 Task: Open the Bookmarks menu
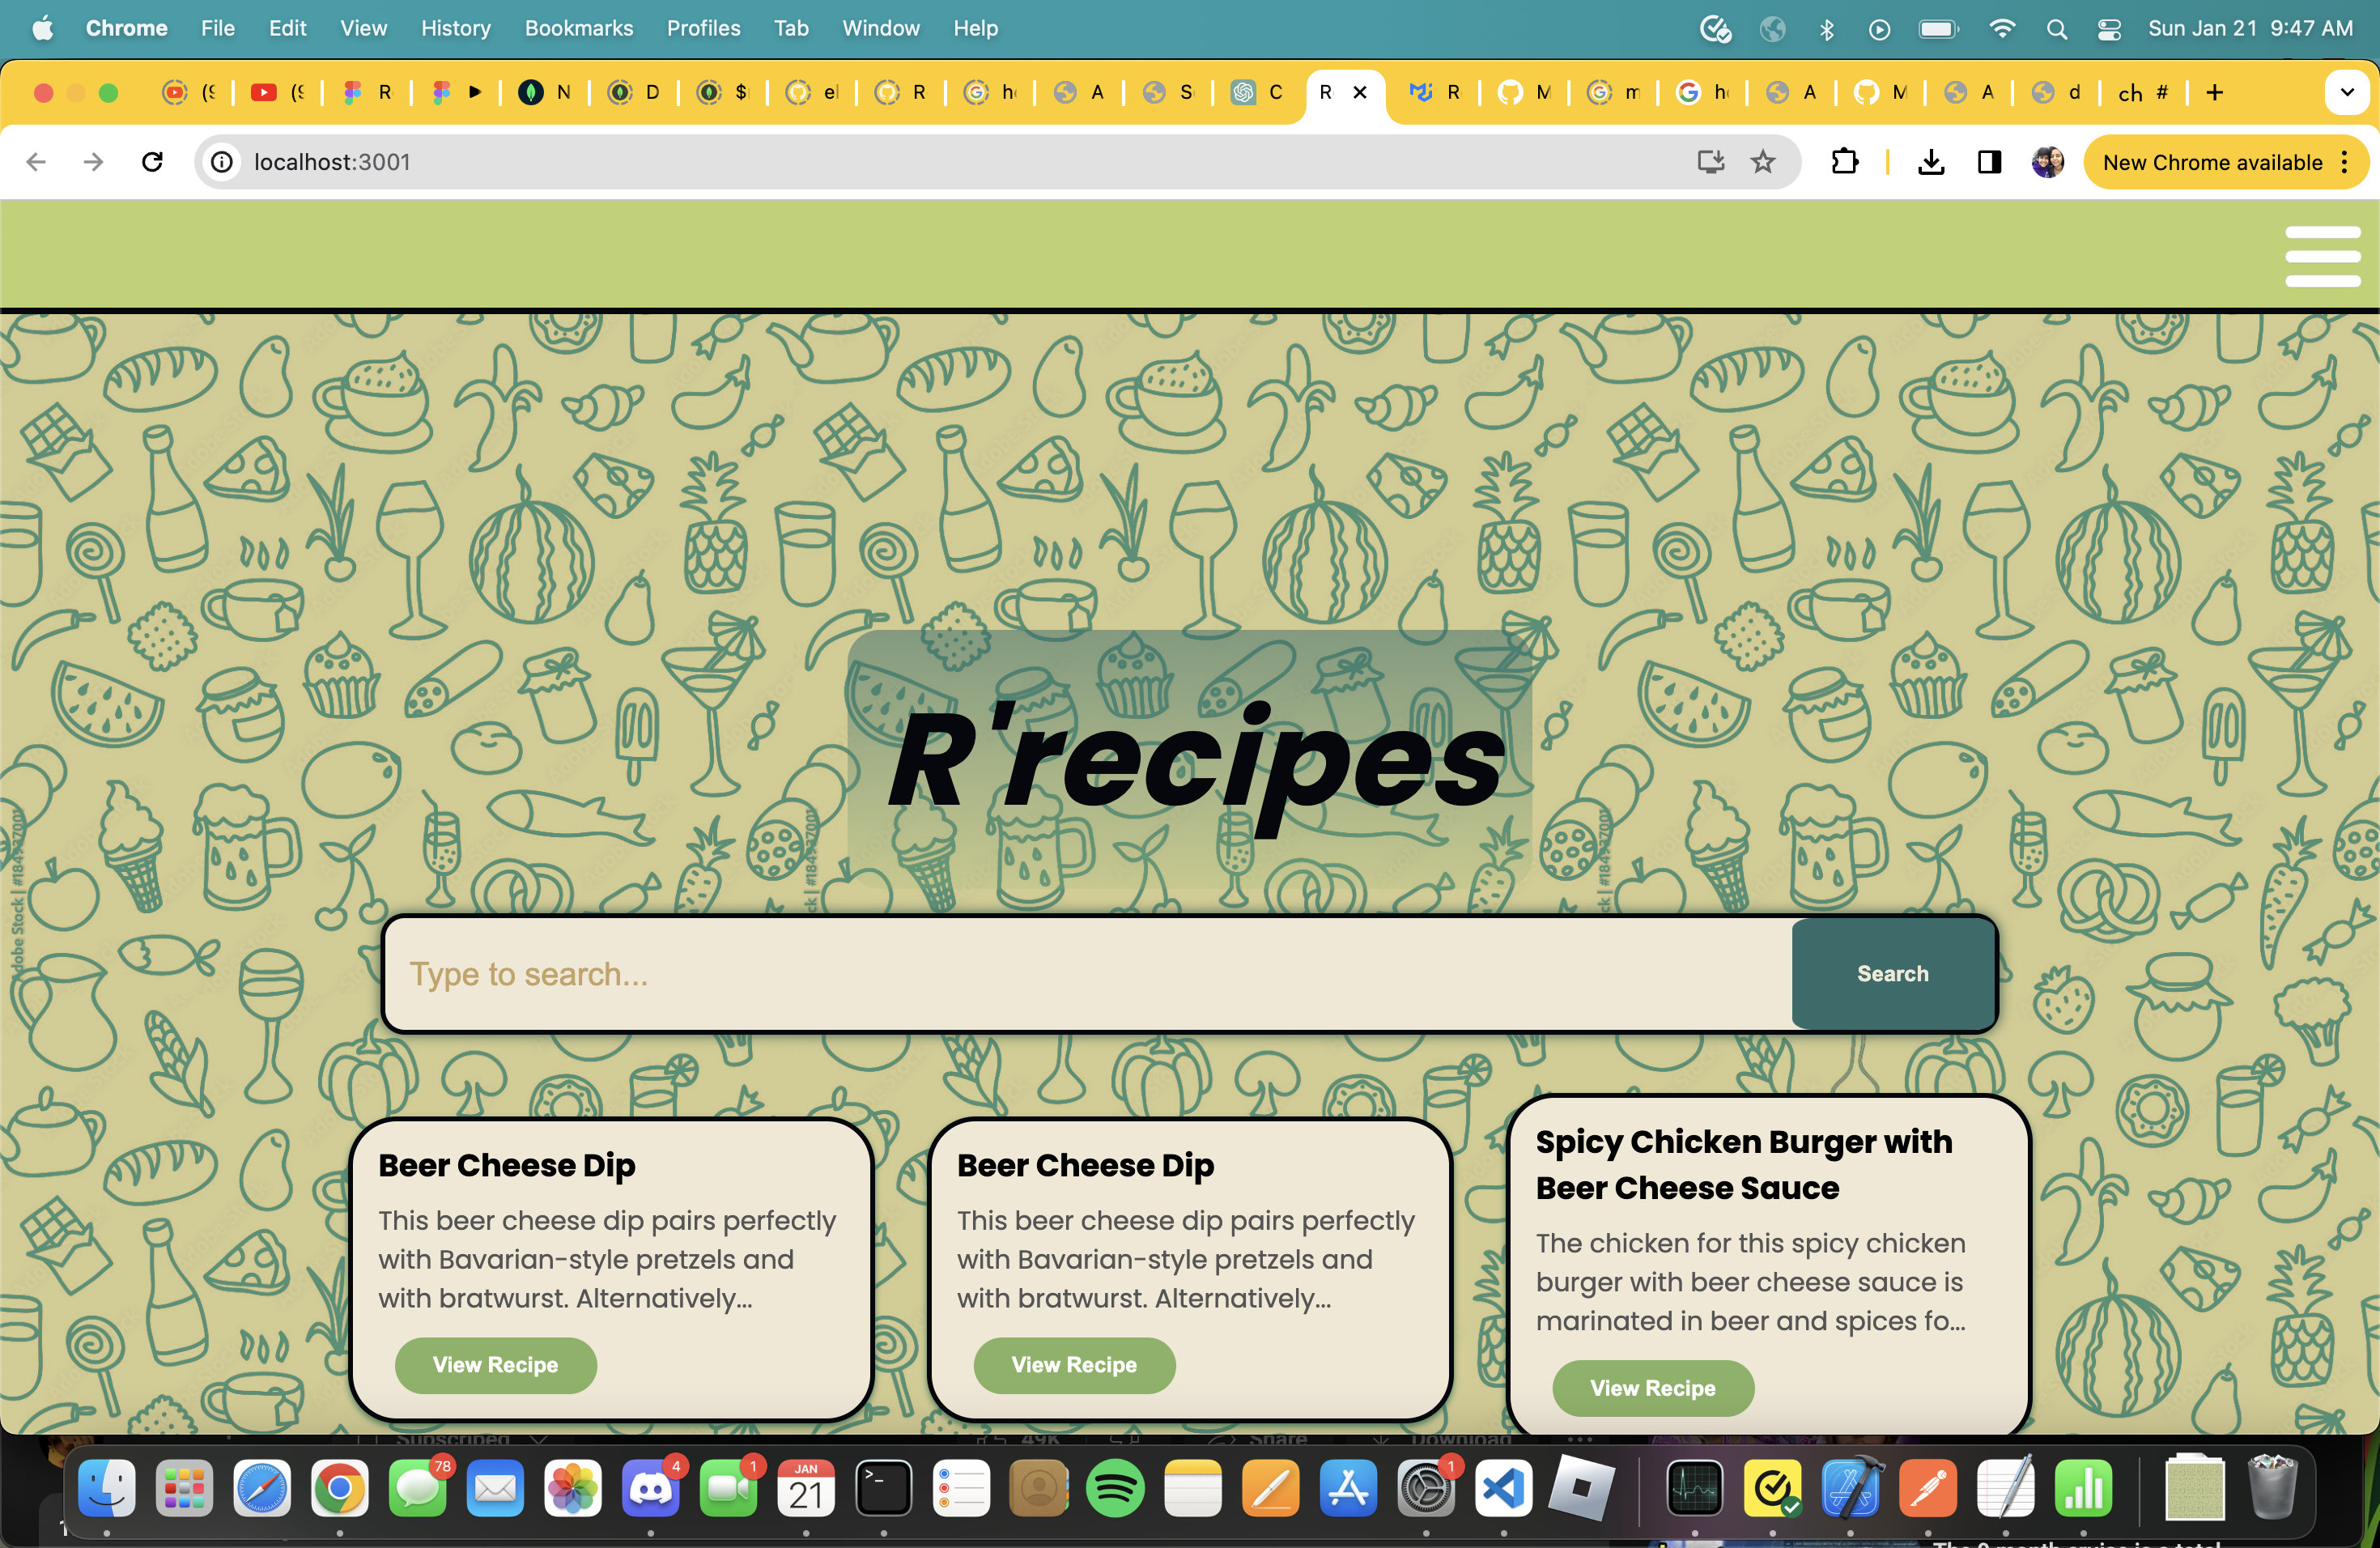tap(579, 29)
